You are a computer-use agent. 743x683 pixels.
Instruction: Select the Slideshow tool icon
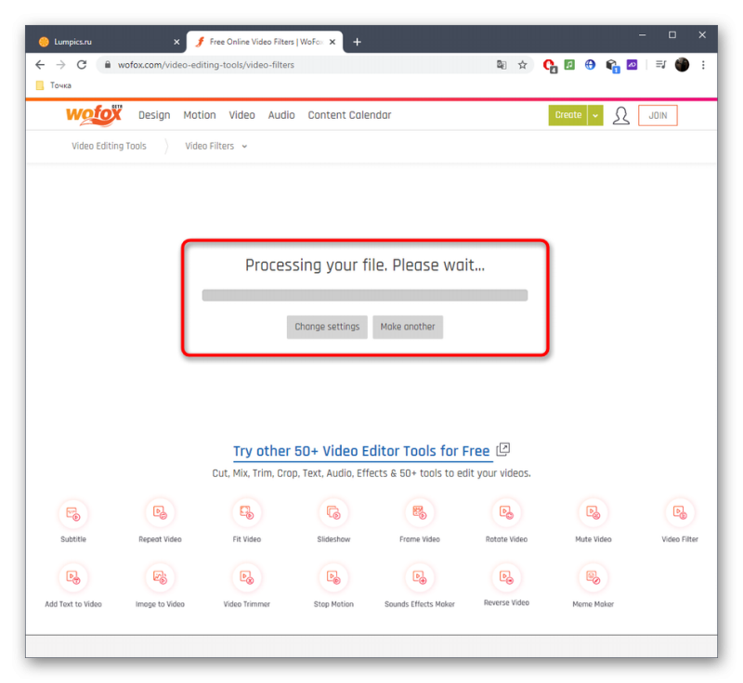pyautogui.click(x=333, y=512)
